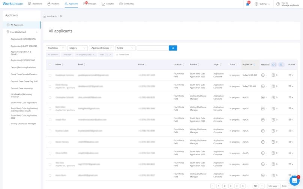Viewport: 303px width, 189px height.
Task: Open the 10 / page size dropdown
Action: (x=273, y=186)
